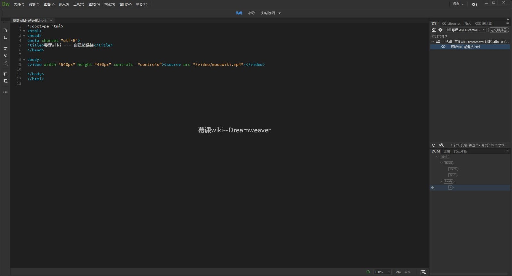This screenshot has width=512, height=276.
Task: Click the Refresh icon in Files panel
Action: click(x=434, y=145)
